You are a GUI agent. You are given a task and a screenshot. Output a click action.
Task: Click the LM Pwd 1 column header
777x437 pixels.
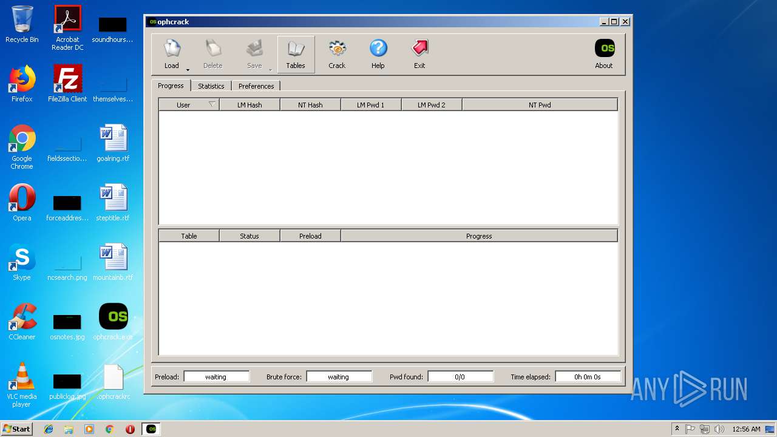click(371, 105)
